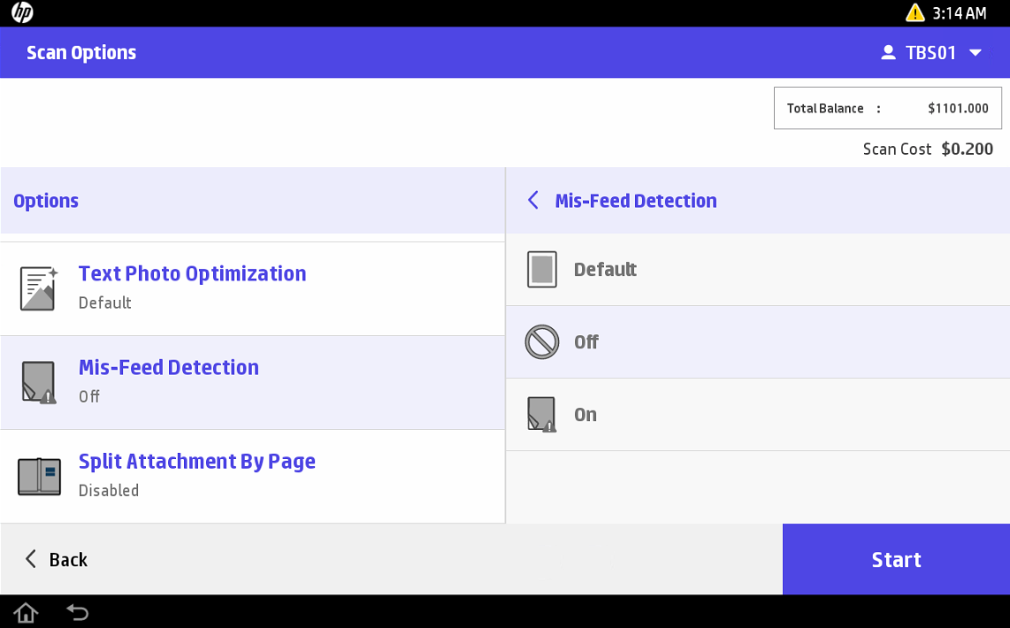Click the Mis-Feed Detection page icon
This screenshot has width=1010, height=628.
pyautogui.click(x=39, y=382)
